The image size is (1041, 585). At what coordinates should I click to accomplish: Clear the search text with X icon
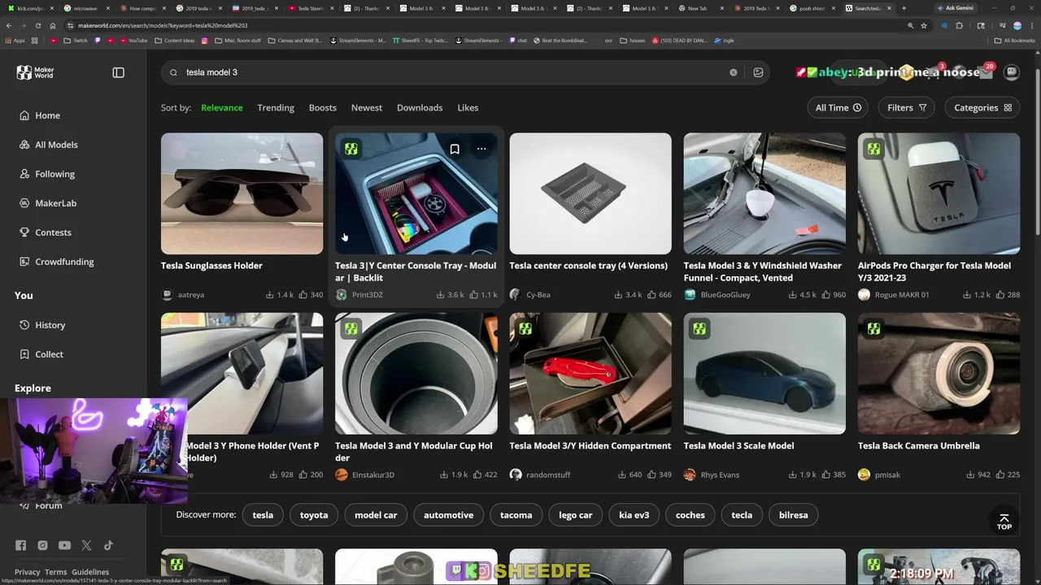733,72
